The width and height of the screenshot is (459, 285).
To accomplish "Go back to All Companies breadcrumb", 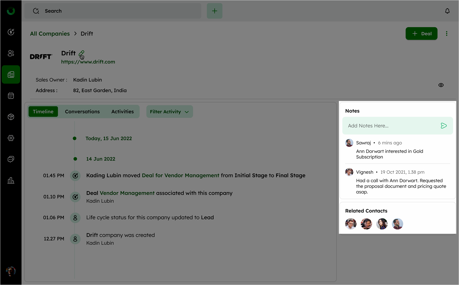I will (50, 33).
